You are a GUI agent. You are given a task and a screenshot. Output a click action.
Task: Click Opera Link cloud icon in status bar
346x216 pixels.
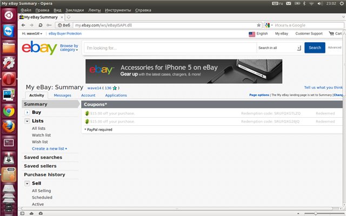31,213
